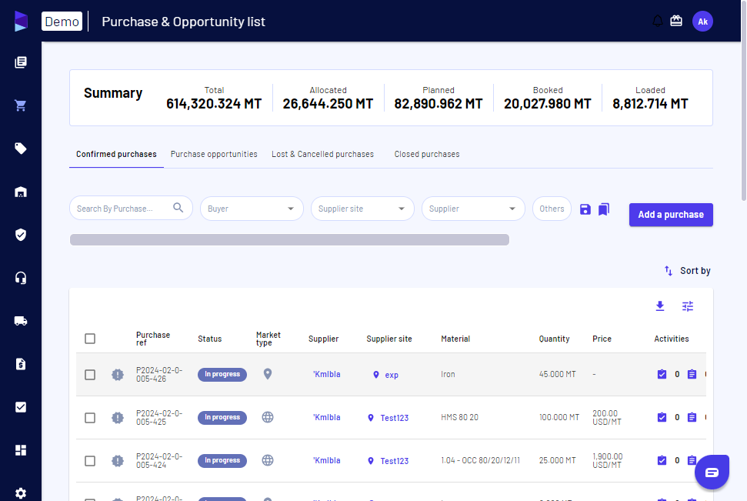Click the search magnifier icon
This screenshot has height=501, width=747.
[x=178, y=208]
